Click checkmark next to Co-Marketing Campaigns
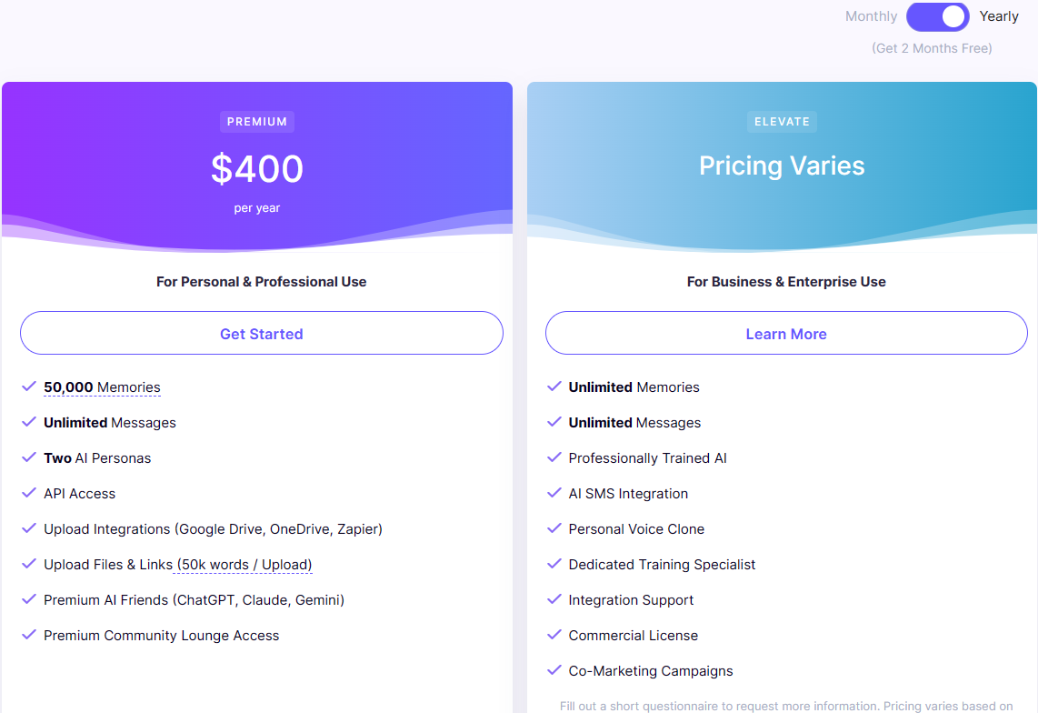This screenshot has height=713, width=1038. click(554, 670)
